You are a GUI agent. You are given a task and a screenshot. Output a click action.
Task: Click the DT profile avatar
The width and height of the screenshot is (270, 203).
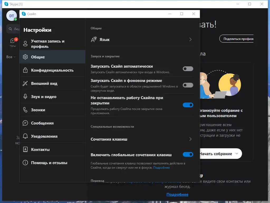point(12,16)
